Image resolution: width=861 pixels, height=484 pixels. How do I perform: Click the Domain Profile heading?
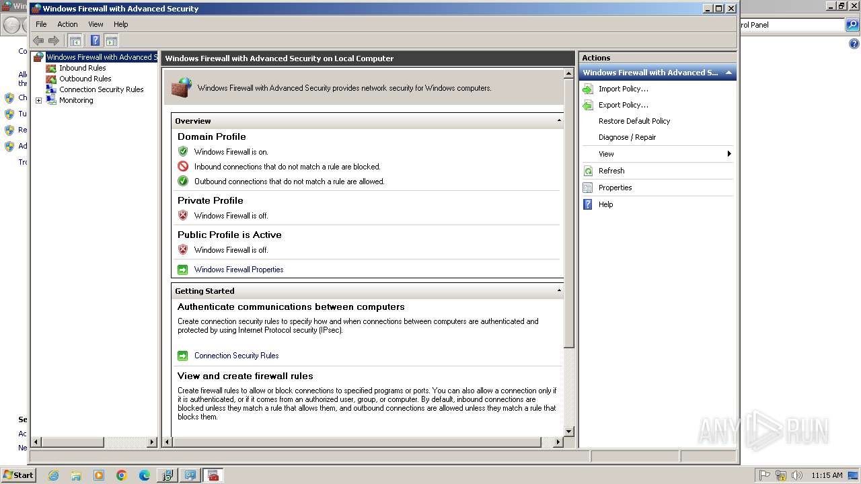click(212, 136)
